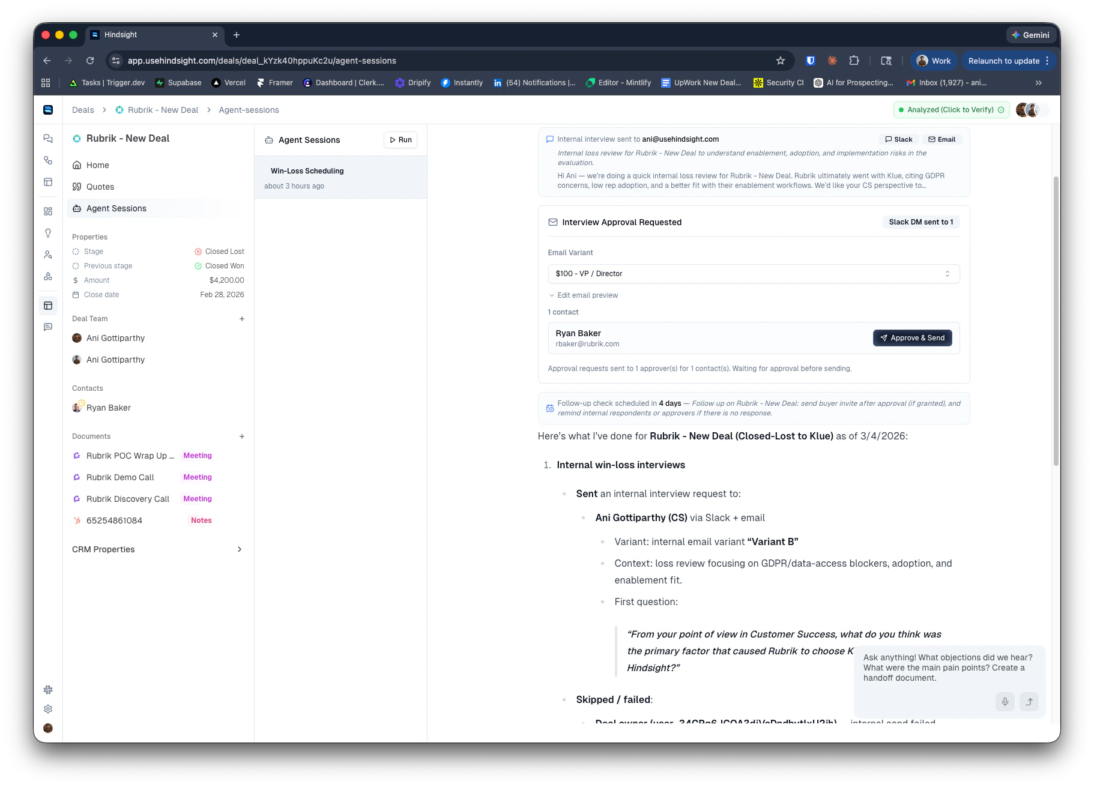Open the settings gear in left rail

[48, 709]
